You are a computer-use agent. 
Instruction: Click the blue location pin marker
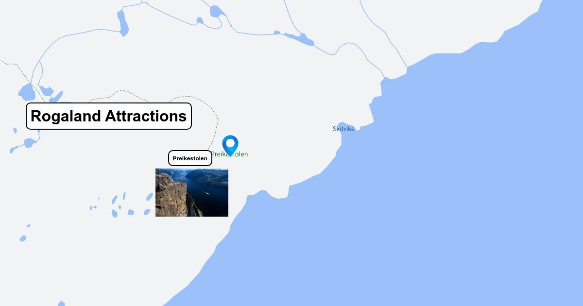(230, 144)
